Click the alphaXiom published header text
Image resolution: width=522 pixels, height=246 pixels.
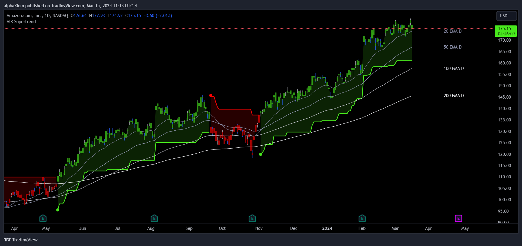pos(70,6)
